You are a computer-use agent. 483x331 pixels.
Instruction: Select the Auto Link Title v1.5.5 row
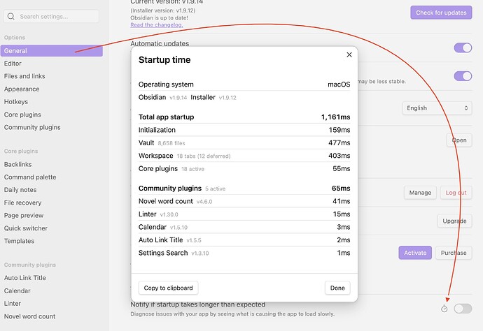(244, 240)
